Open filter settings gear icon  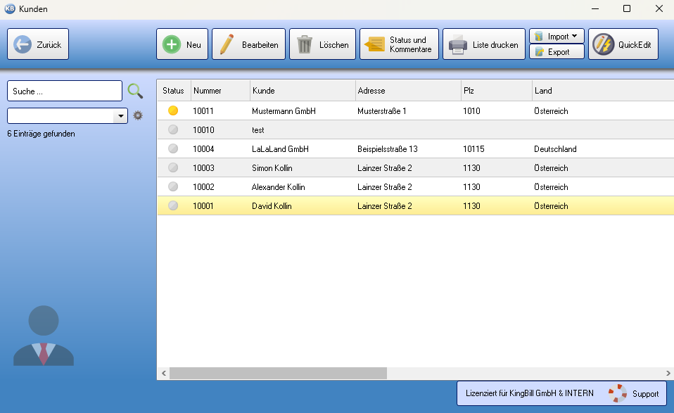tap(138, 115)
